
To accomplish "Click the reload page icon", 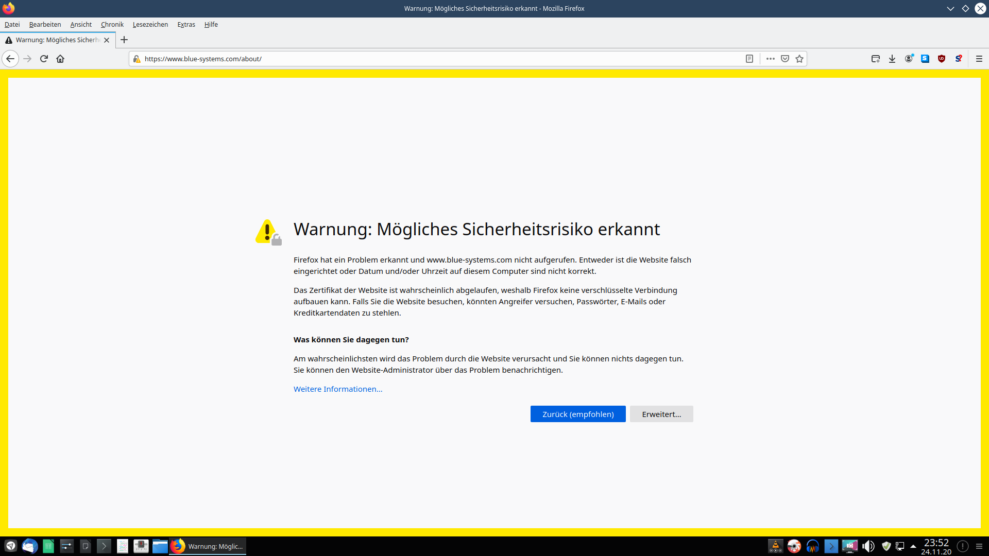I will 44,59.
